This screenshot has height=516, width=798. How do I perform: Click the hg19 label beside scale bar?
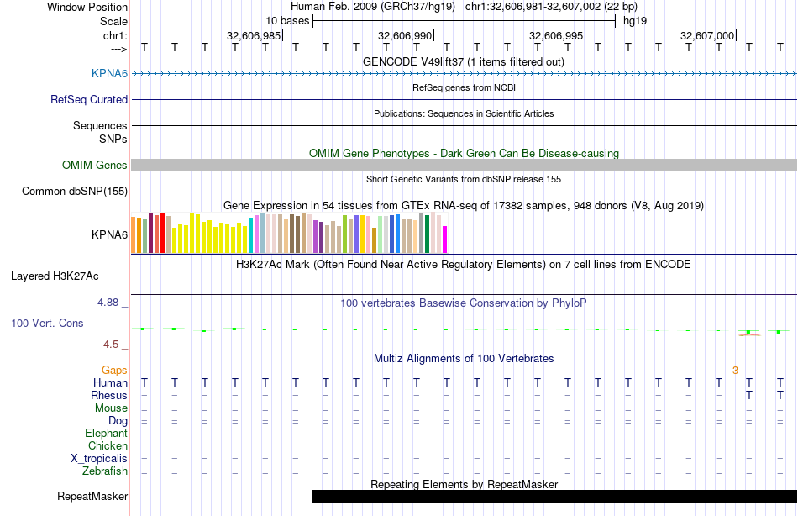pos(635,21)
